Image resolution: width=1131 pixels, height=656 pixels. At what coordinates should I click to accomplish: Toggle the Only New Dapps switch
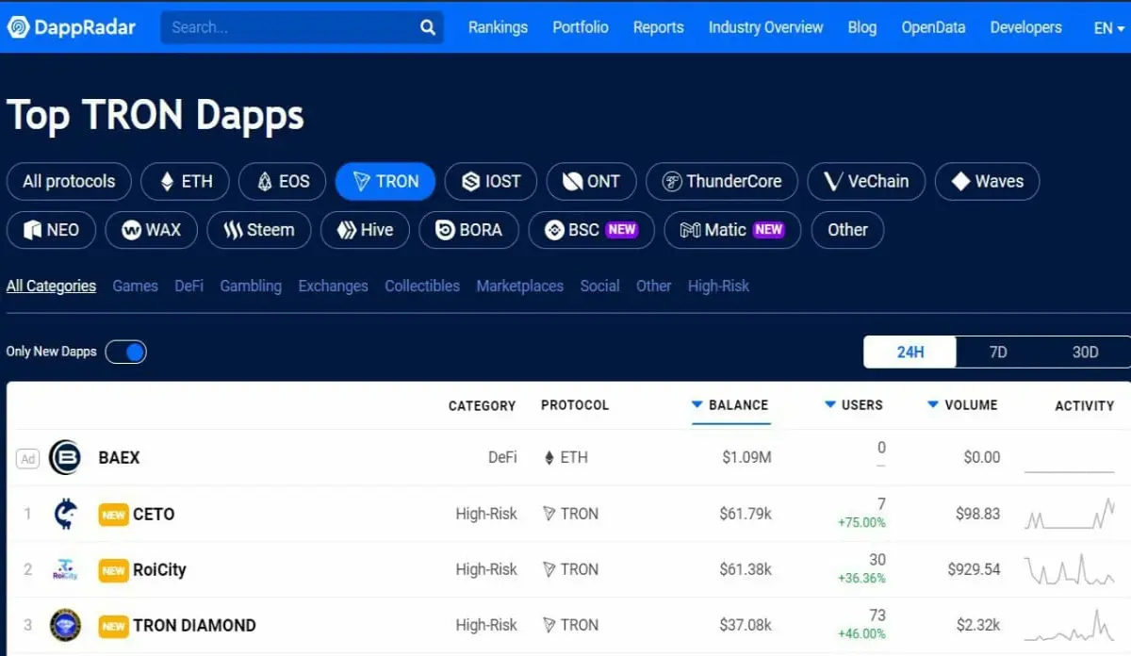click(x=126, y=352)
